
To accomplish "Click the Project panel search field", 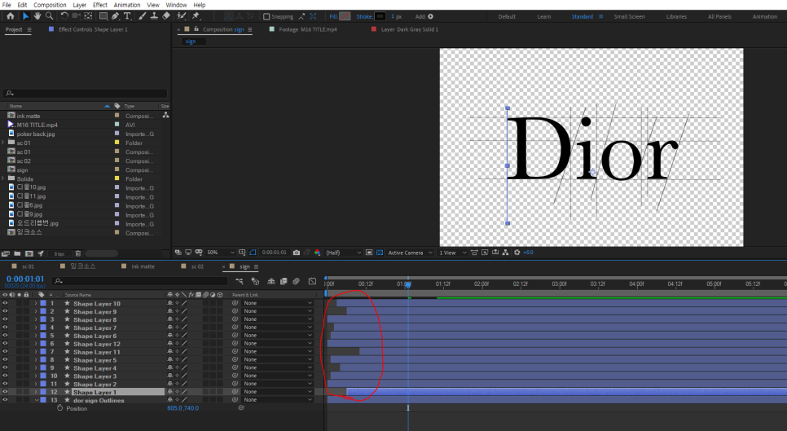I will (85, 93).
